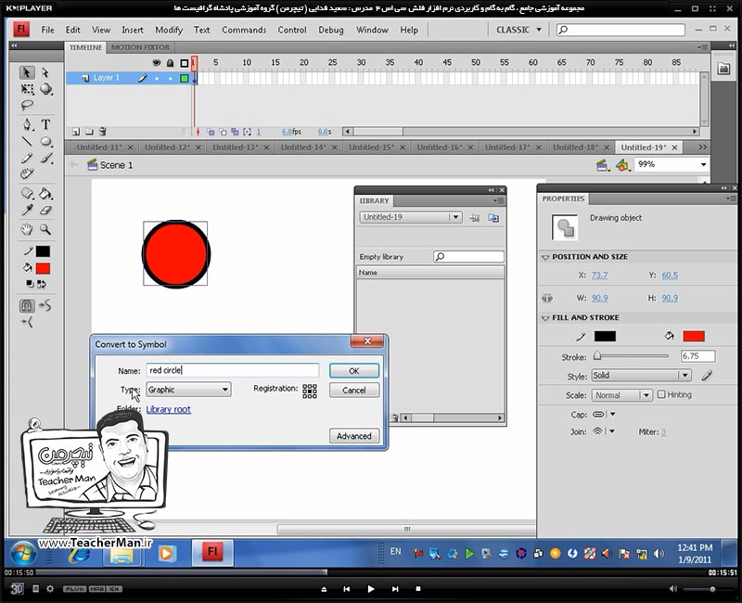The image size is (742, 603).
Task: Open the Cap style dropdown
Action: tap(604, 414)
